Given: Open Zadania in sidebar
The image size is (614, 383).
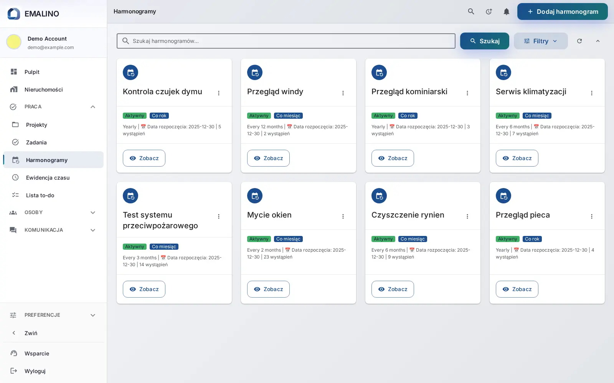Looking at the screenshot, I should pyautogui.click(x=53, y=142).
